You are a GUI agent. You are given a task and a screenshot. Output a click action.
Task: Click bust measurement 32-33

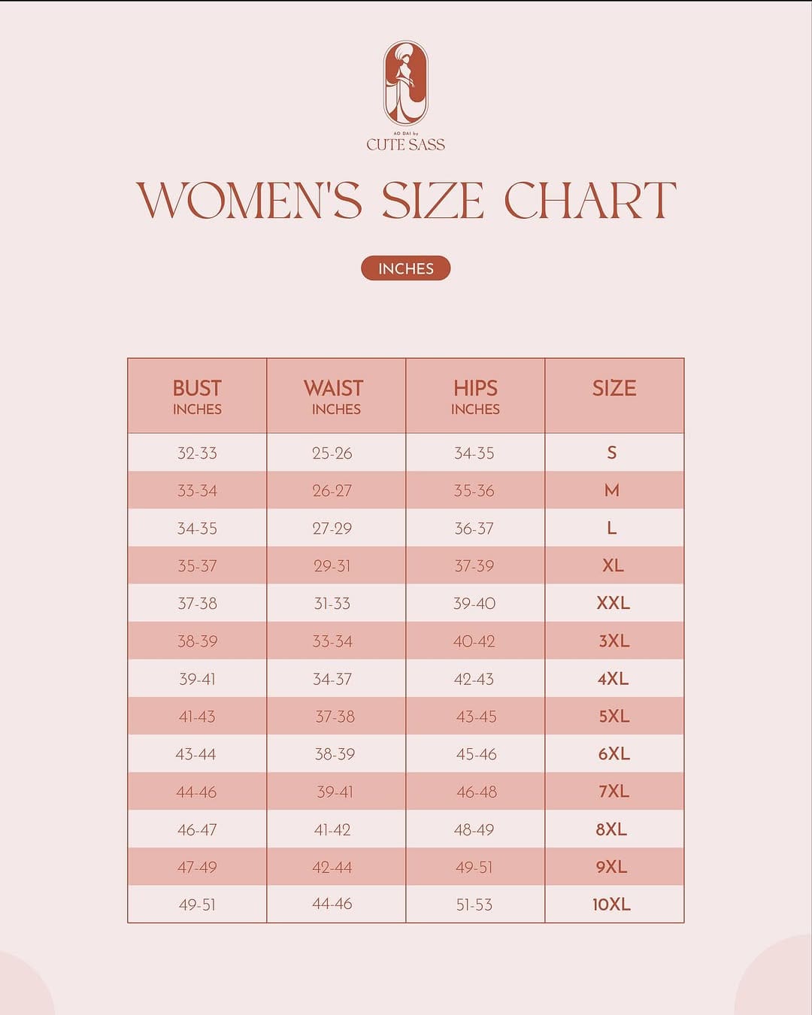point(197,453)
